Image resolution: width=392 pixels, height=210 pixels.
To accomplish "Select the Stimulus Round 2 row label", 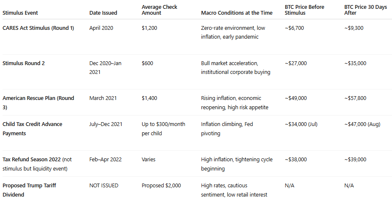I will point(24,63).
